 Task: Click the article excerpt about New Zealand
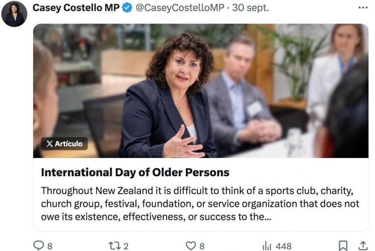[x=200, y=204]
